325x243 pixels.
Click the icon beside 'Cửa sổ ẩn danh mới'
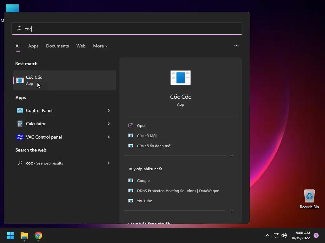coord(130,146)
